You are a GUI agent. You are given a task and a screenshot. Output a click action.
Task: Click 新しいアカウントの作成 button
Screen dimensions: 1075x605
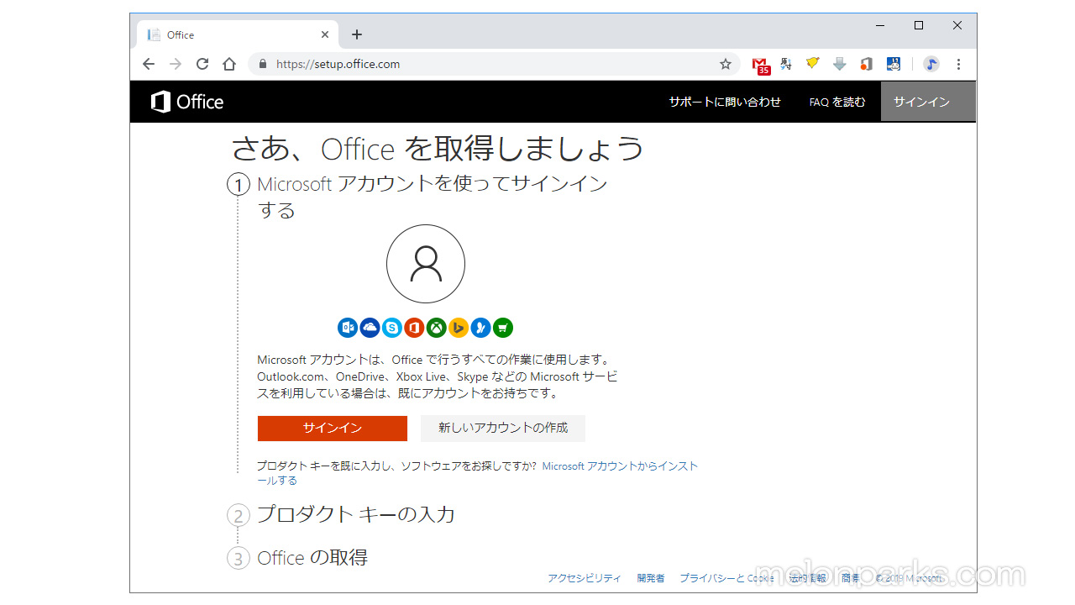tap(503, 429)
